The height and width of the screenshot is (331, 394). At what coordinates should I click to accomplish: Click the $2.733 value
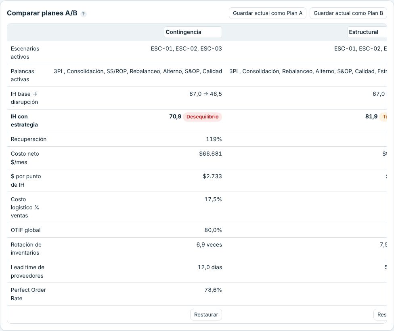(212, 176)
